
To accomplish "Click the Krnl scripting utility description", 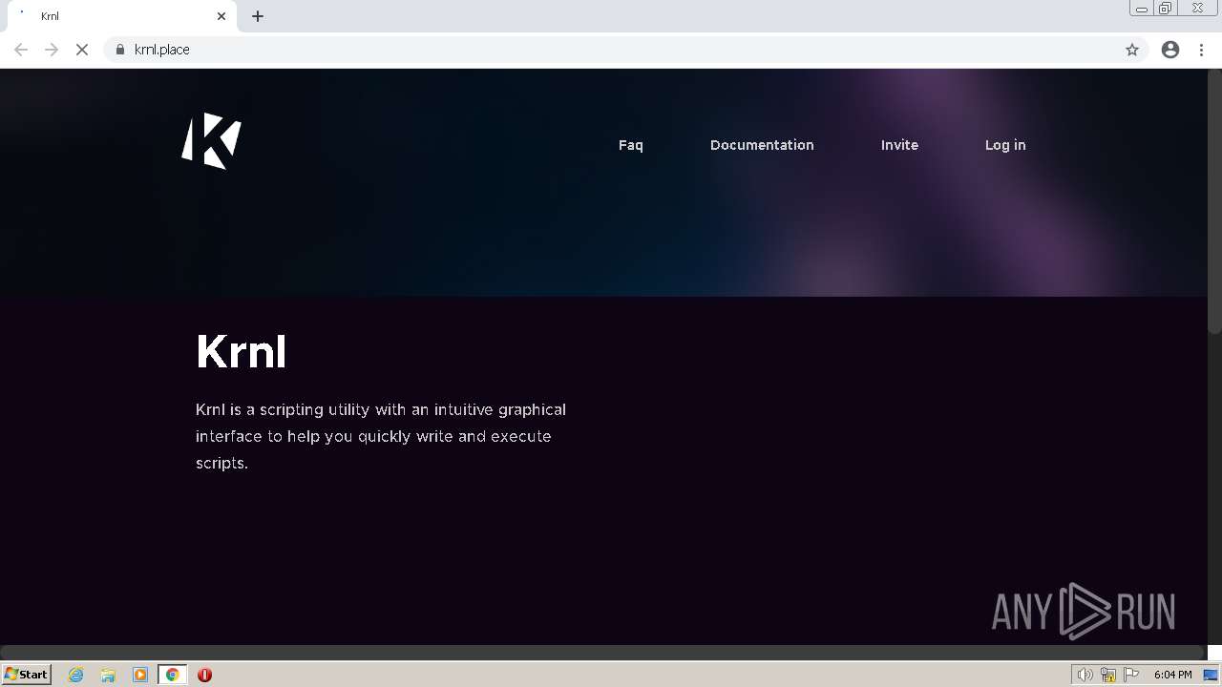I will (381, 436).
